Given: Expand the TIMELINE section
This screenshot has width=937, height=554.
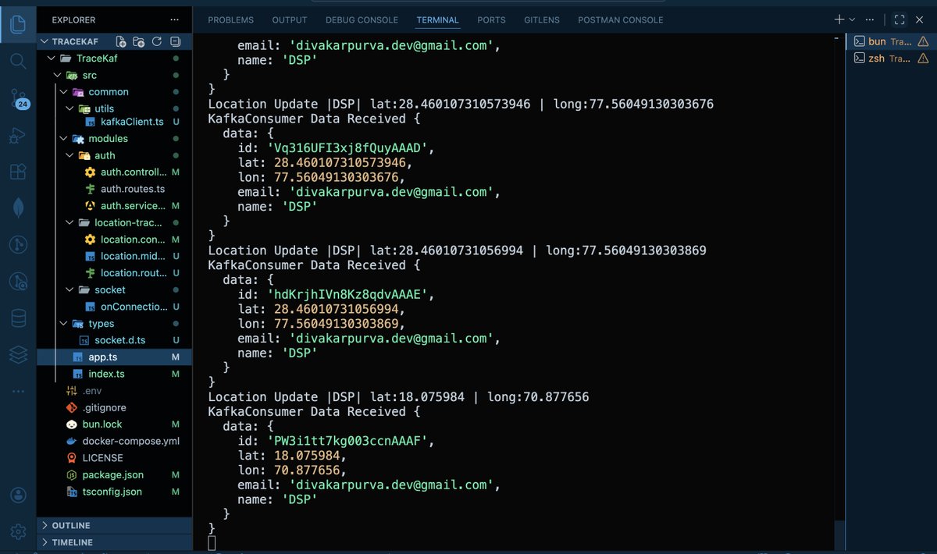Looking at the screenshot, I should click(114, 542).
